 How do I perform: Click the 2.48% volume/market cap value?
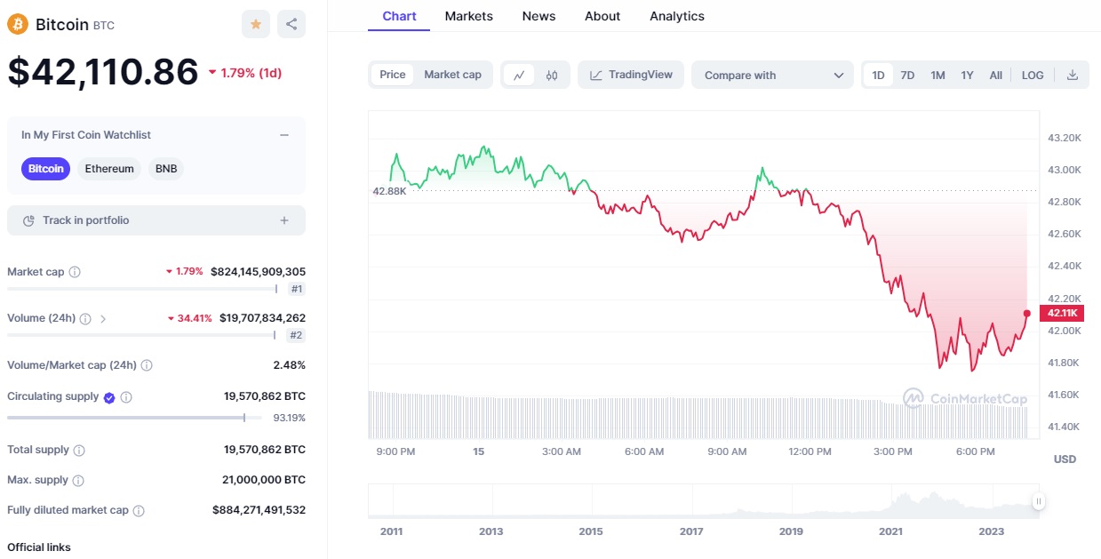tap(290, 364)
